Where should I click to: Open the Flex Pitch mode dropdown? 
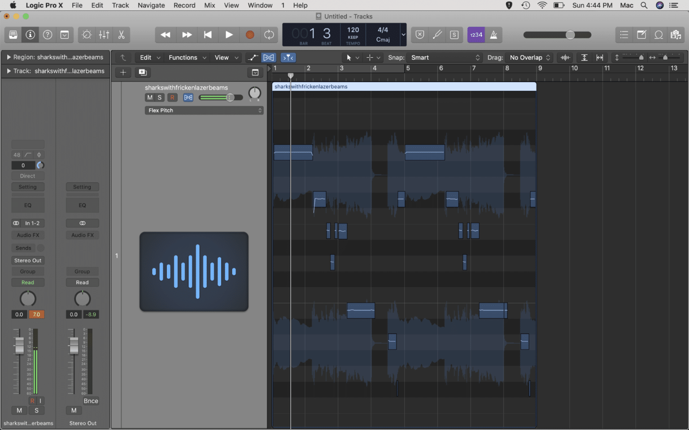pos(204,110)
